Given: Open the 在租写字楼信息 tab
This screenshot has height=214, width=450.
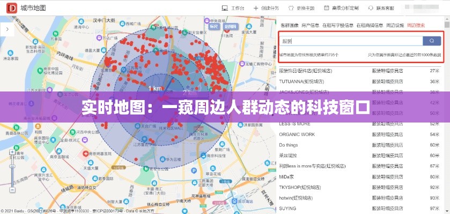Looking at the screenshot, I should (x=337, y=25).
